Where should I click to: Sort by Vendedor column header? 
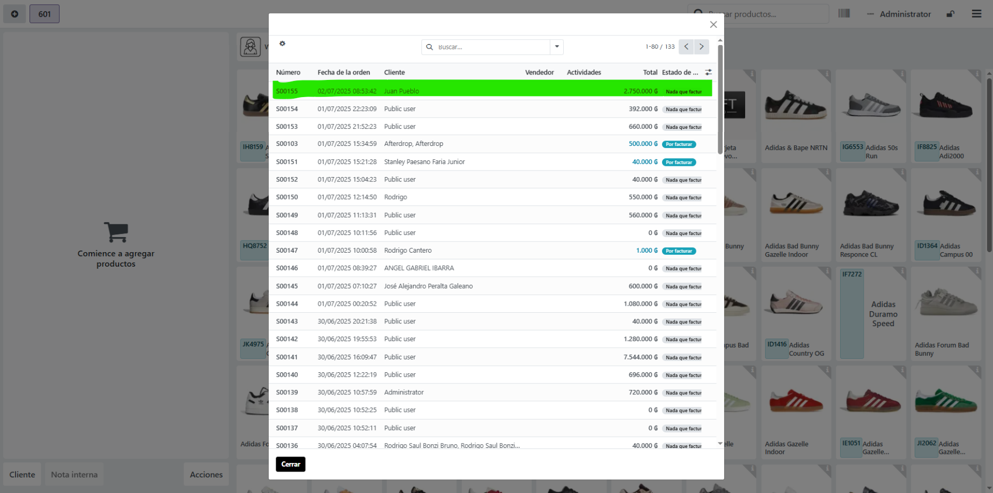tap(539, 72)
